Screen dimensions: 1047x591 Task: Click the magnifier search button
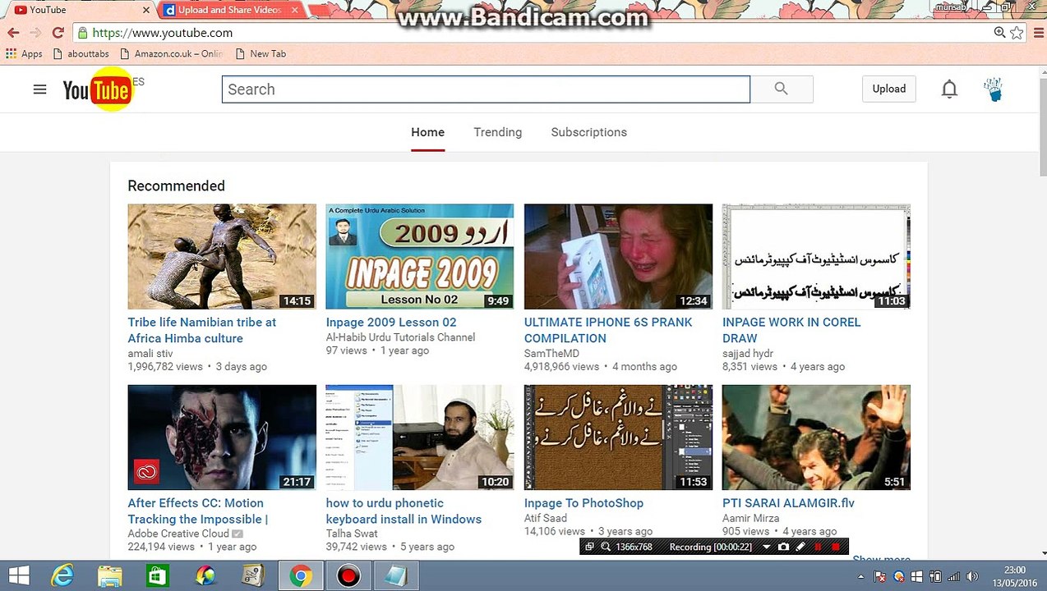point(782,89)
